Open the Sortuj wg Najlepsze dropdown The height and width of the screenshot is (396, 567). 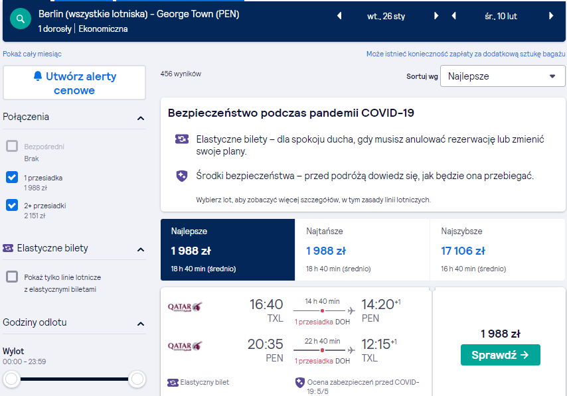pos(503,76)
